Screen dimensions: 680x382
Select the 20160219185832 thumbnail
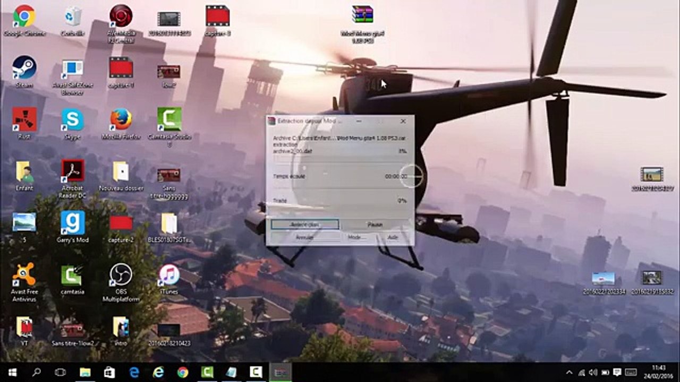point(652,283)
